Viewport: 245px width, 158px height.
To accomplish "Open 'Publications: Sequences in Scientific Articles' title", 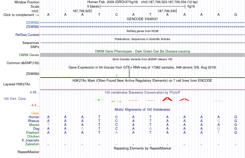I will (142, 39).
